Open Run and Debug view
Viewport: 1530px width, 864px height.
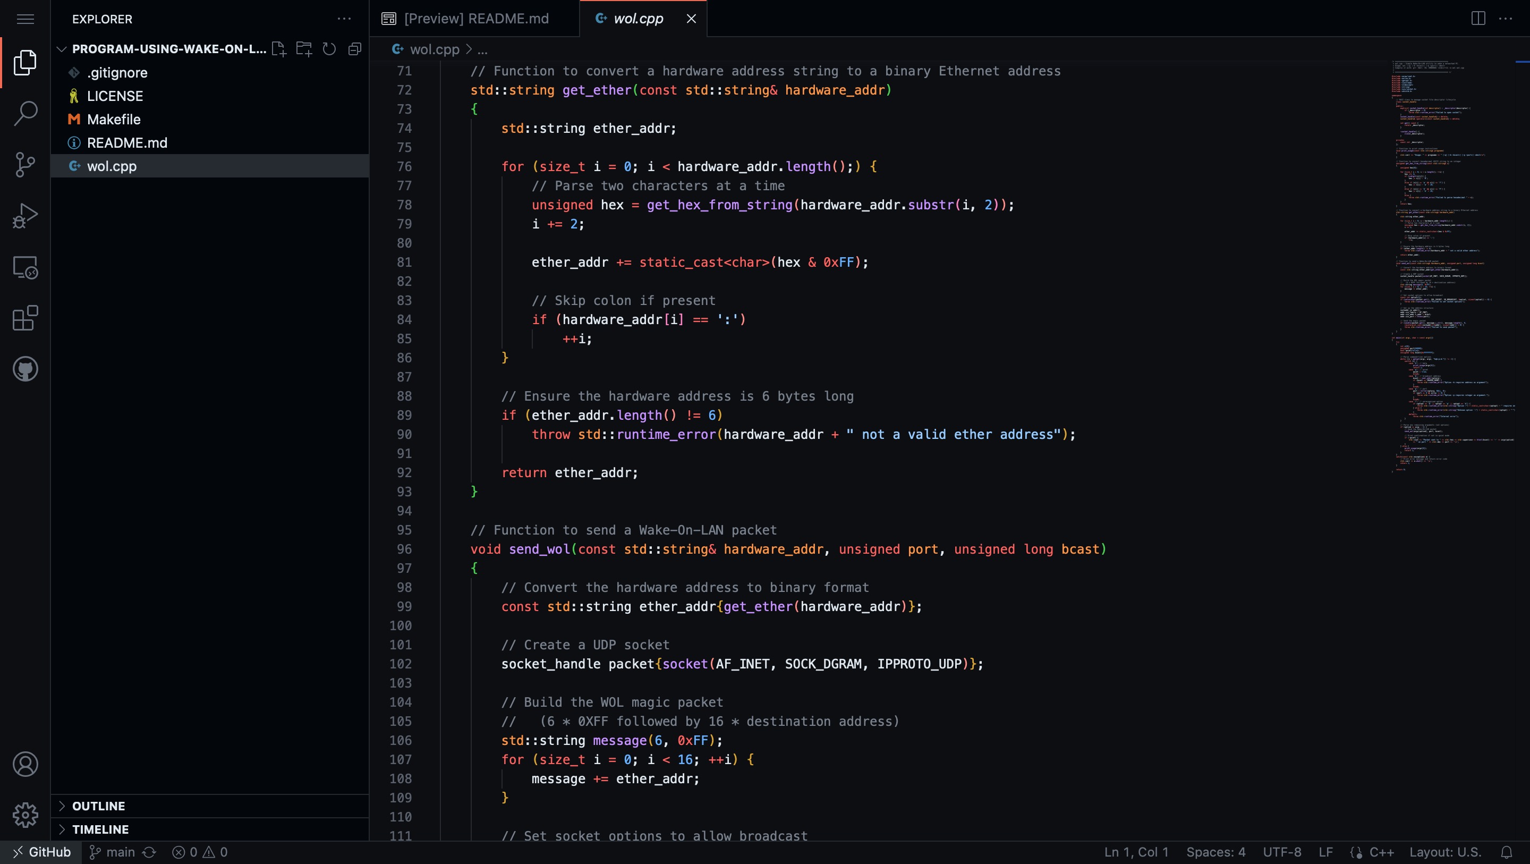point(25,216)
